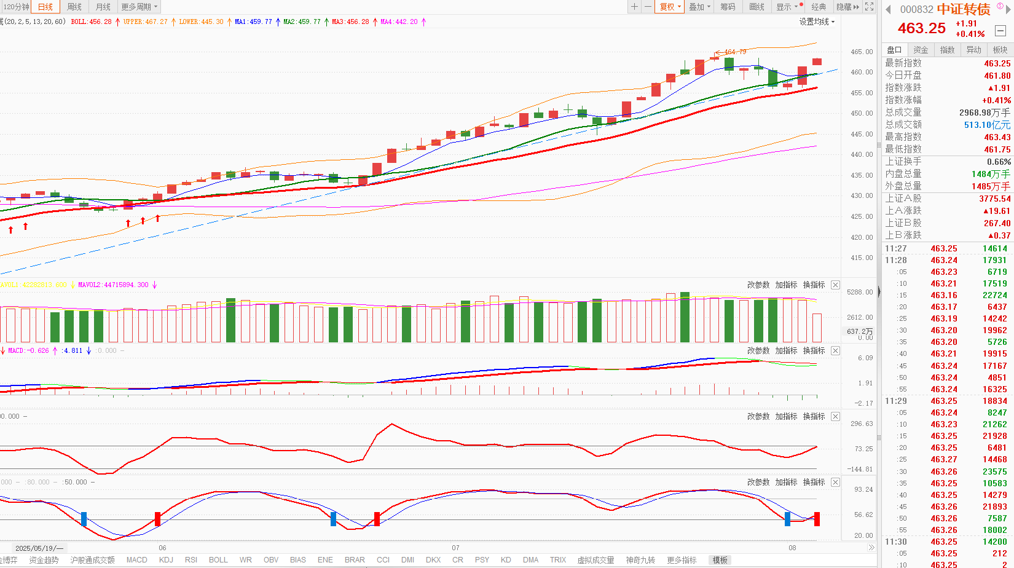Click the 2025/05/19 date label
Viewport: 1014px width, 568px height.
click(x=39, y=548)
